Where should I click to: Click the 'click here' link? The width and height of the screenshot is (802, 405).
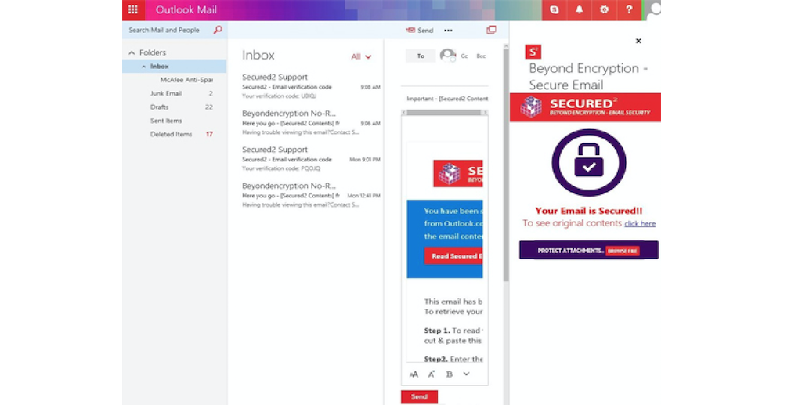640,224
